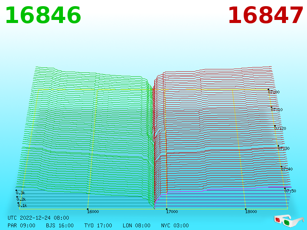
Task: Click the 0.2k volume axis label
Action: (x=21, y=199)
